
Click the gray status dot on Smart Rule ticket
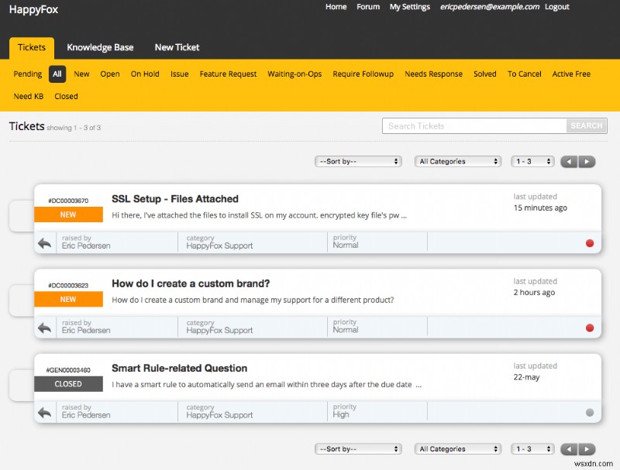pyautogui.click(x=590, y=411)
